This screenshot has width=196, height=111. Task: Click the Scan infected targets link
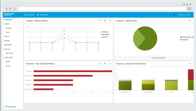coord(158,58)
